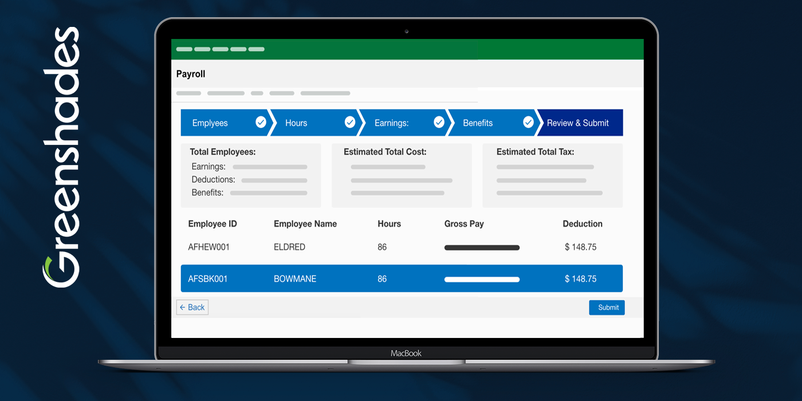The image size is (802, 401).
Task: Click the checkmark icon on Benefits step
Action: click(x=528, y=123)
